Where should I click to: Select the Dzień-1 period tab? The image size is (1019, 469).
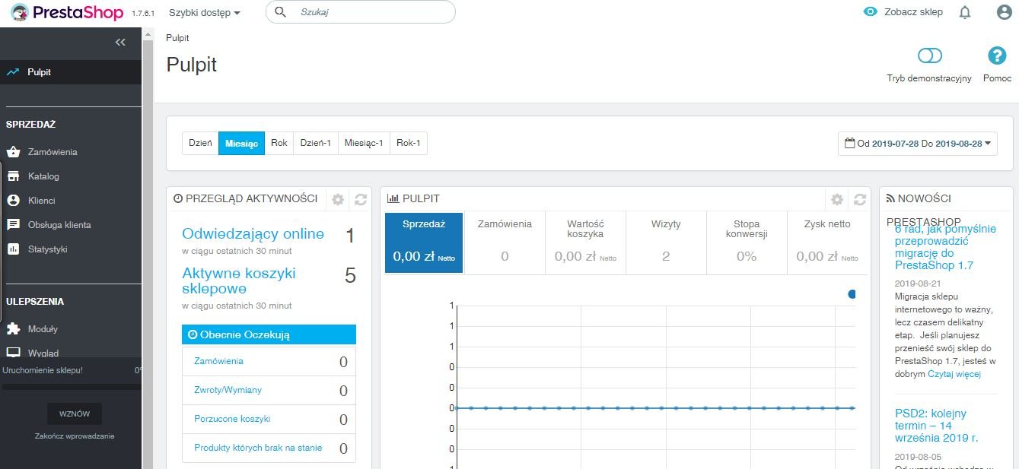tap(316, 143)
